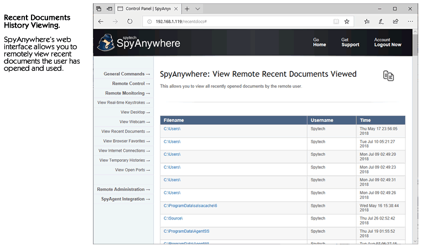Open the favorites hub icon
421x246 pixels.
(x=367, y=22)
